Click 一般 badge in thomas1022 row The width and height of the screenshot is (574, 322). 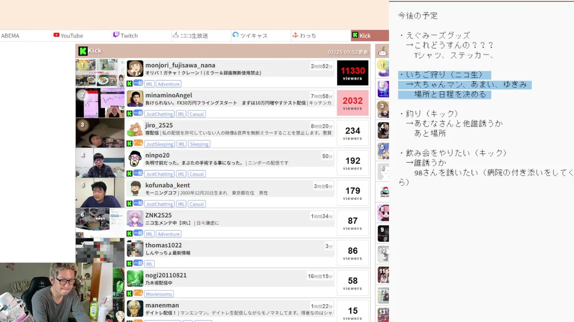coord(138,263)
